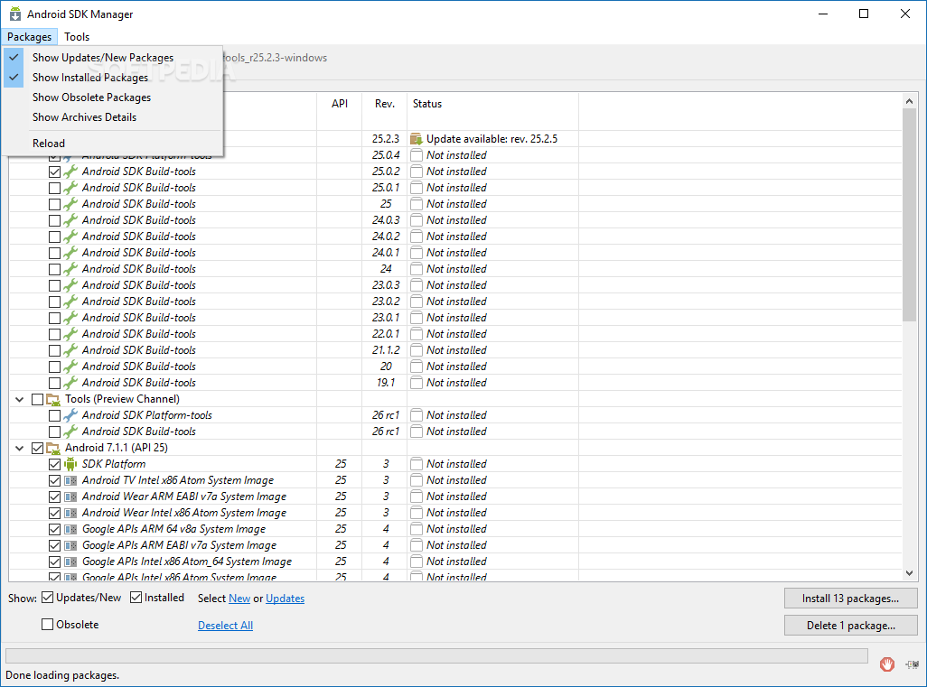Click wrench icon of Build-tools rev 20
Viewport: 927px width, 687px height.
pos(70,367)
